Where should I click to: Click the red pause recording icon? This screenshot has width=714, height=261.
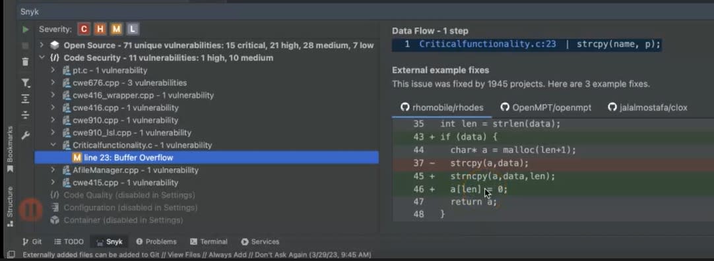[x=31, y=210]
